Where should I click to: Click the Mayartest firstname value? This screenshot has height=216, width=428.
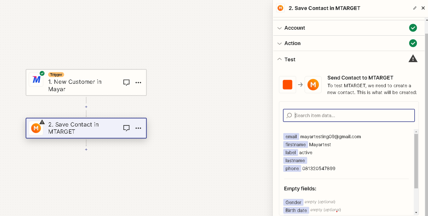(320, 144)
